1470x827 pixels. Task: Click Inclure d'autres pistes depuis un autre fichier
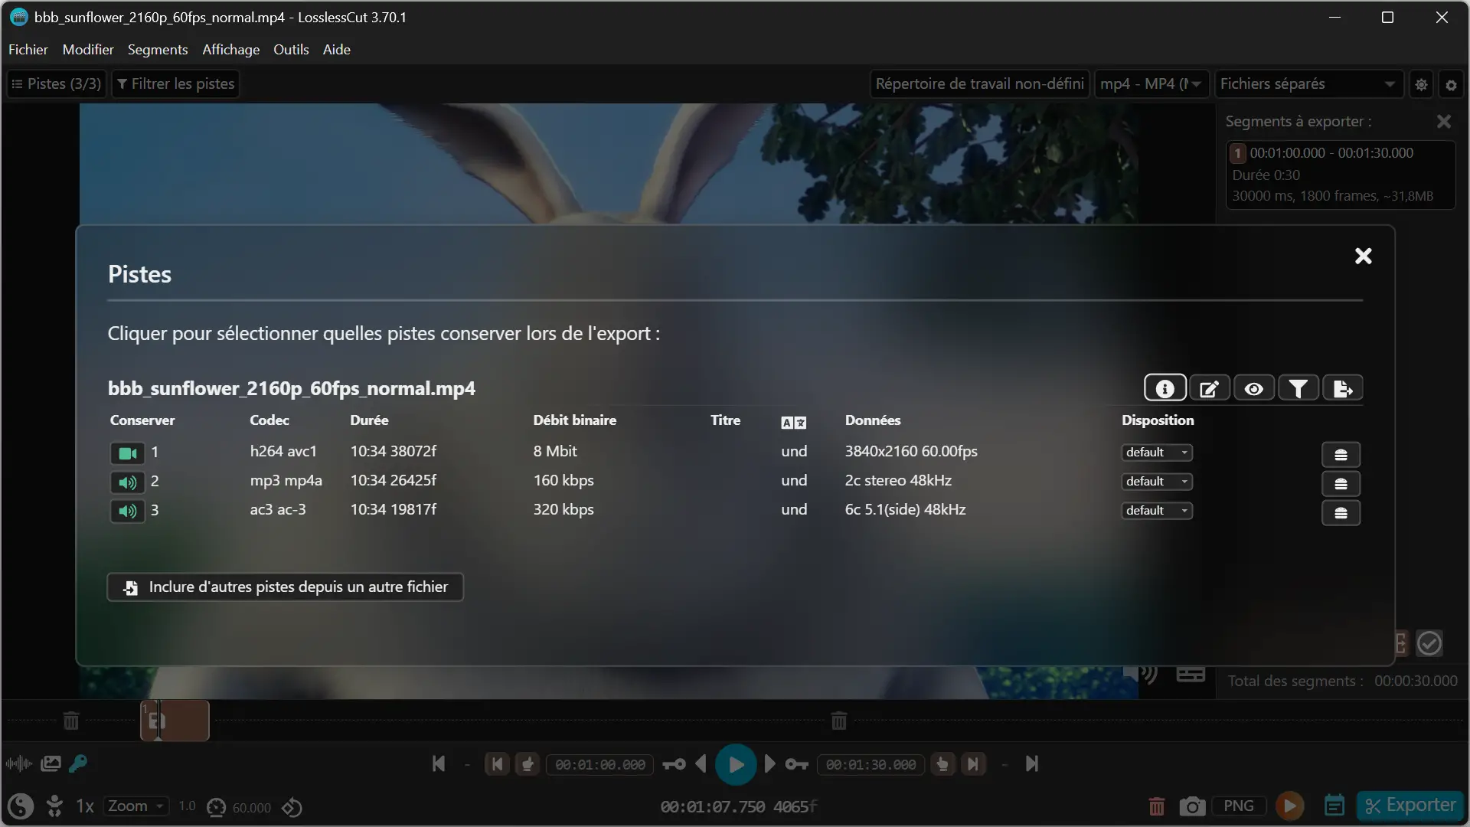(x=285, y=587)
